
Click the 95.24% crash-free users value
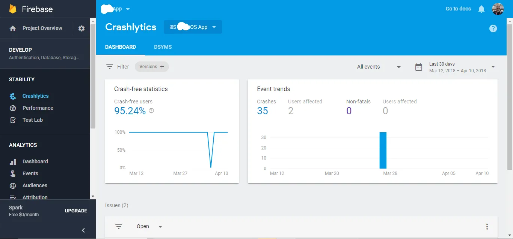130,111
